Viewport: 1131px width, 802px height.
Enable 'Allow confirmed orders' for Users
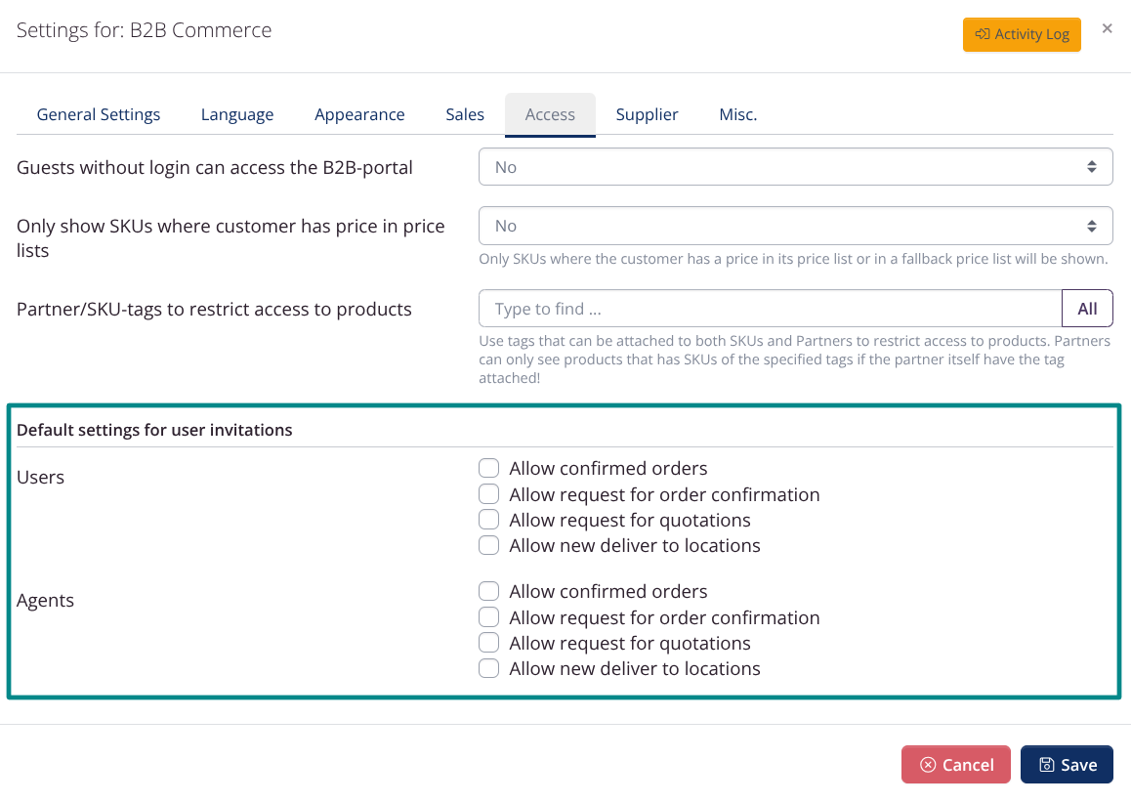(488, 467)
